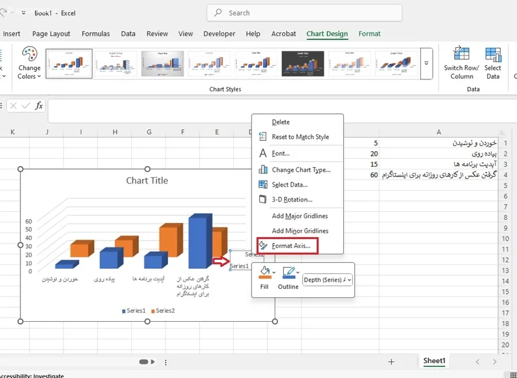The width and height of the screenshot is (517, 378).
Task: Click the horizontal scrollbar thumb
Action: coord(143,362)
